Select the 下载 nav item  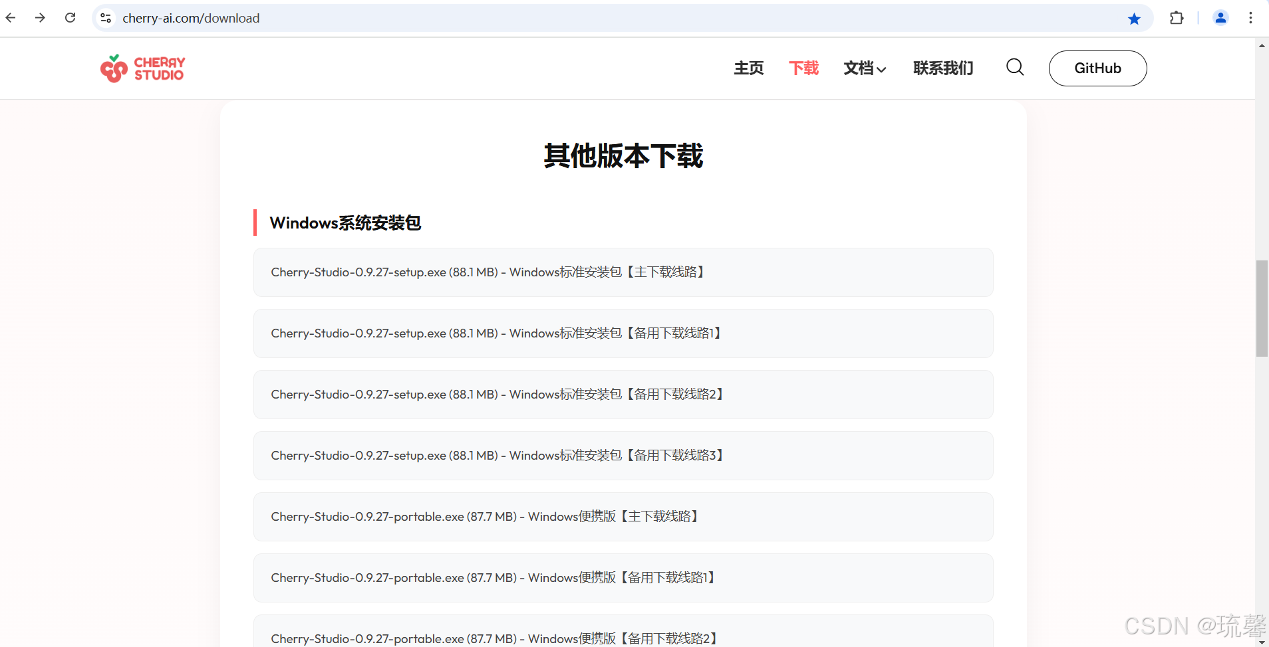tap(803, 68)
